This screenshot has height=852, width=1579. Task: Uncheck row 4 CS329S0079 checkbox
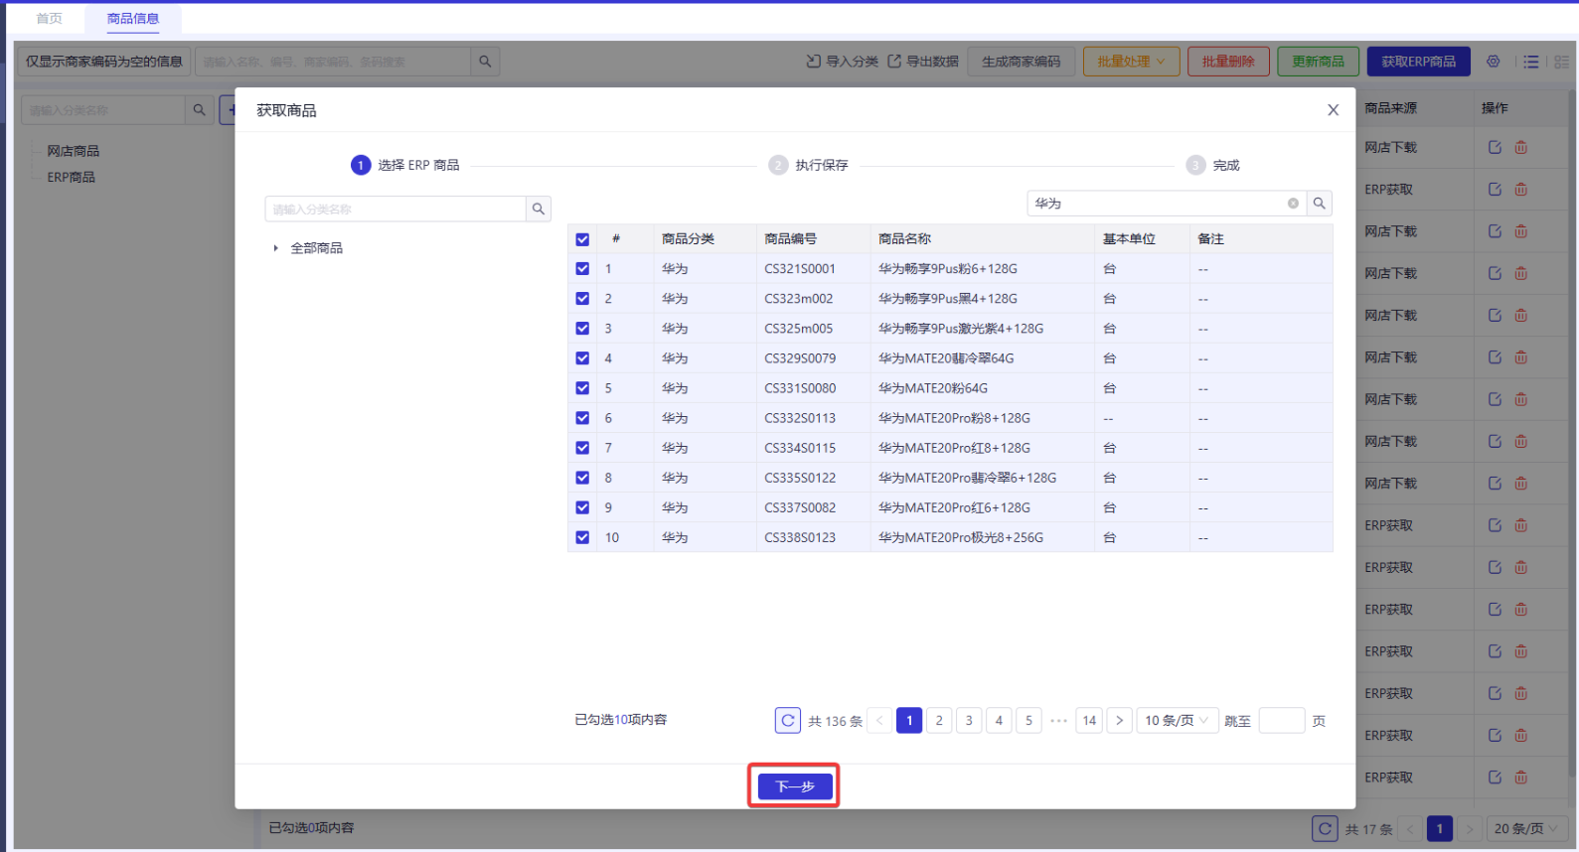582,358
